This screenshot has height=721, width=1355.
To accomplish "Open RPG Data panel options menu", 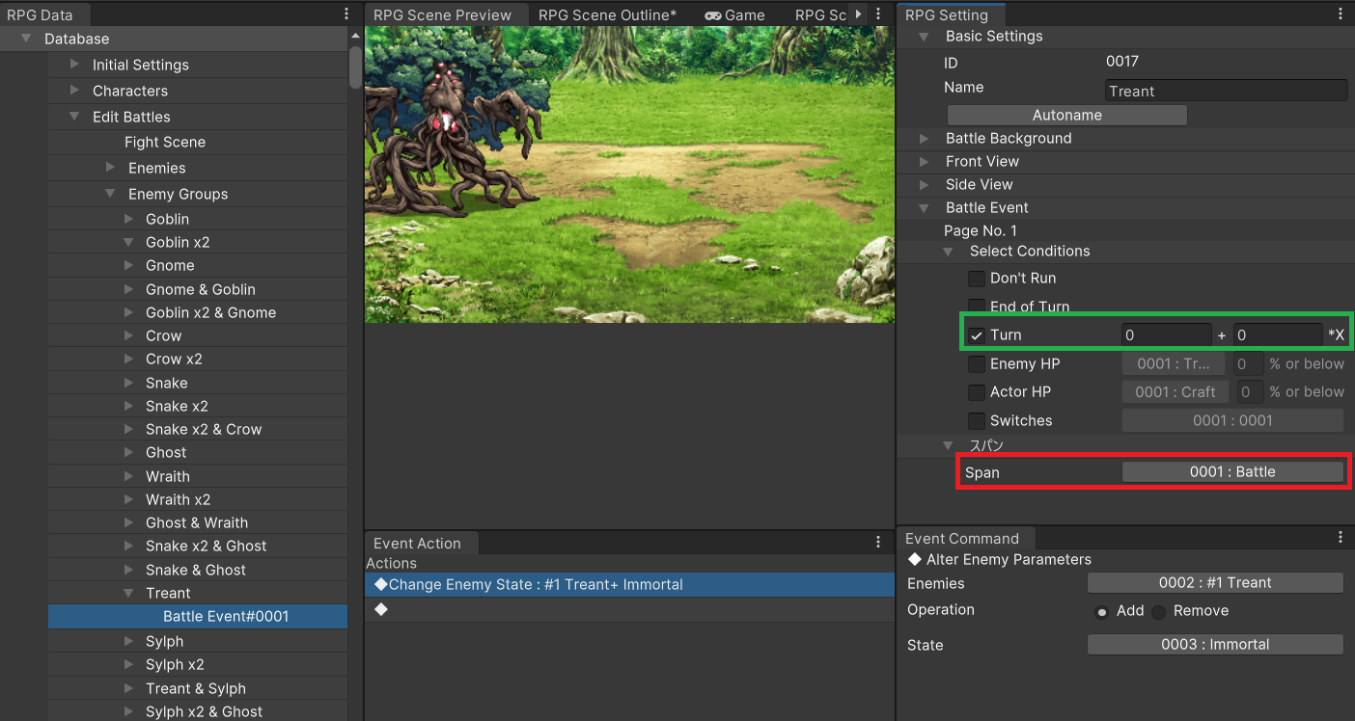I will tap(346, 14).
